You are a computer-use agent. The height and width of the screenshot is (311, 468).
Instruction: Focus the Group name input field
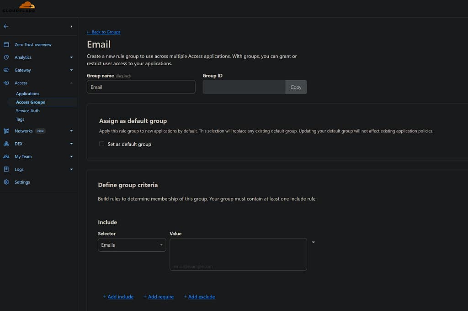[x=141, y=87]
